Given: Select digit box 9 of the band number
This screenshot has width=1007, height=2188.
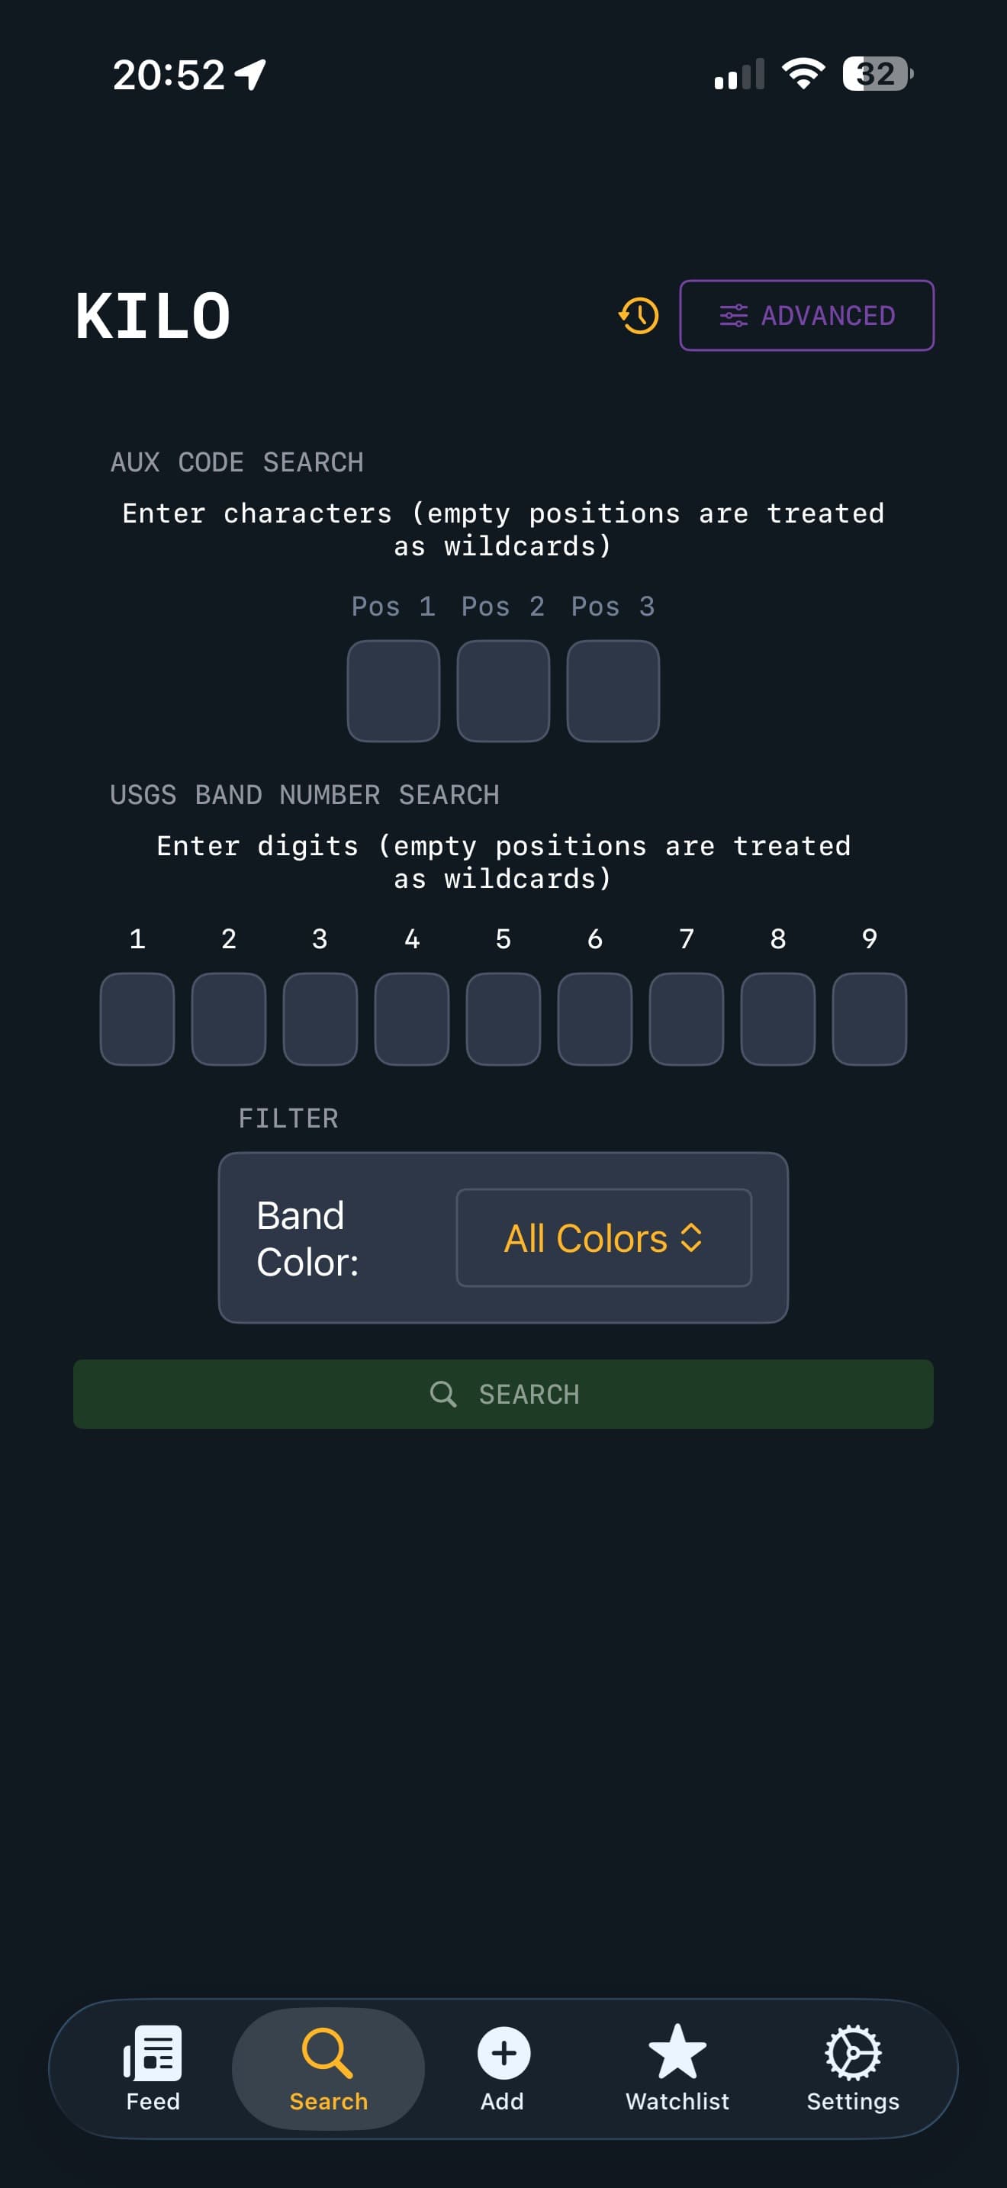Looking at the screenshot, I should click(870, 1018).
